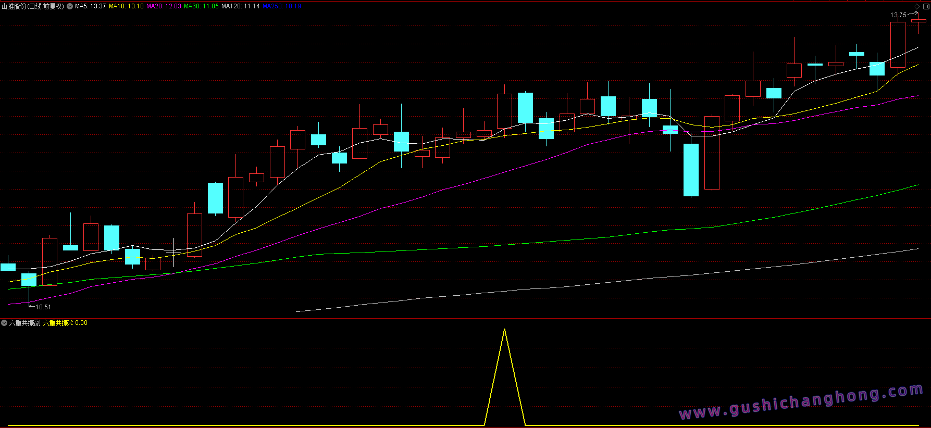Click the magenta MA20: 12.83 label
Screen dimensions: 931x428
pyautogui.click(x=164, y=6)
